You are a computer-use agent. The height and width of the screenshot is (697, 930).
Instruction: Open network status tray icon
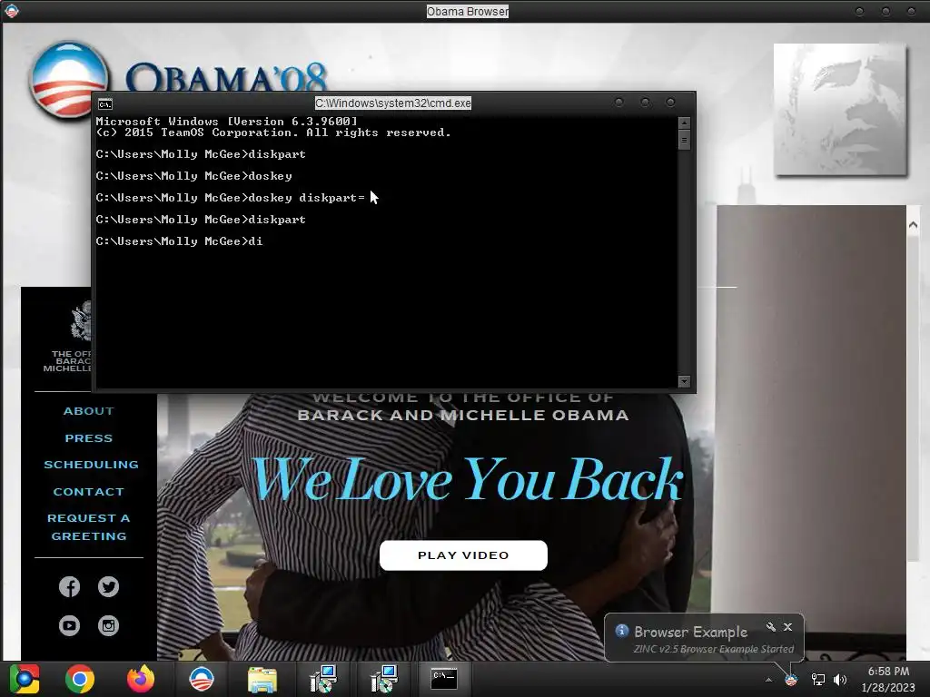click(x=818, y=680)
